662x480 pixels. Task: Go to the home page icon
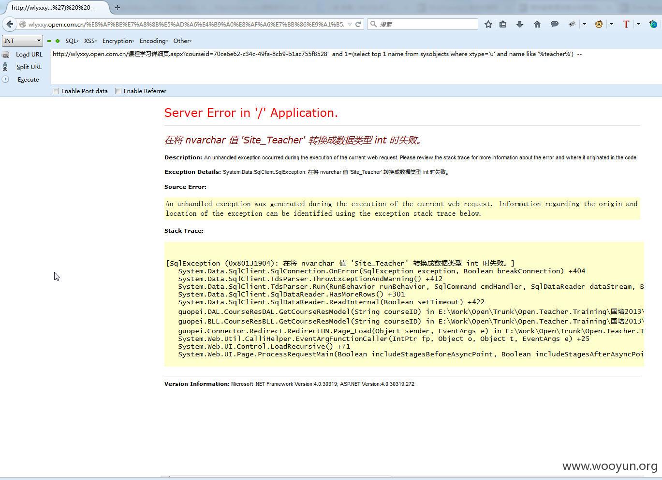[537, 24]
